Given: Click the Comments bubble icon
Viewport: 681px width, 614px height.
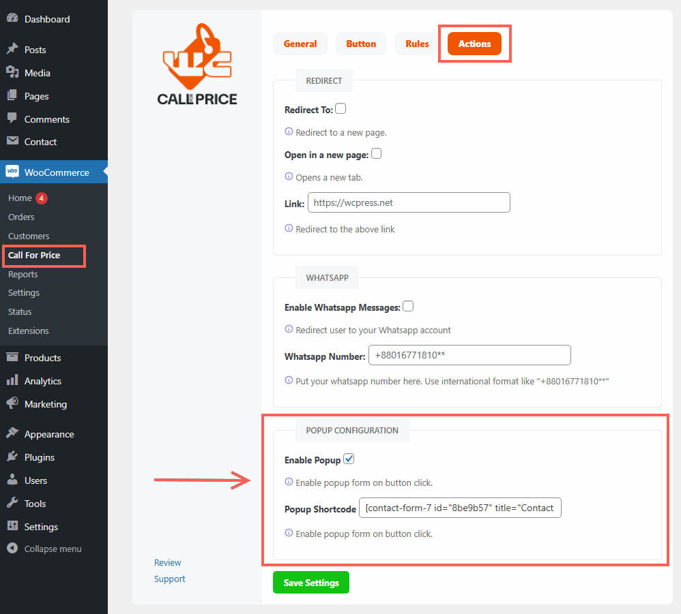Looking at the screenshot, I should point(12,119).
